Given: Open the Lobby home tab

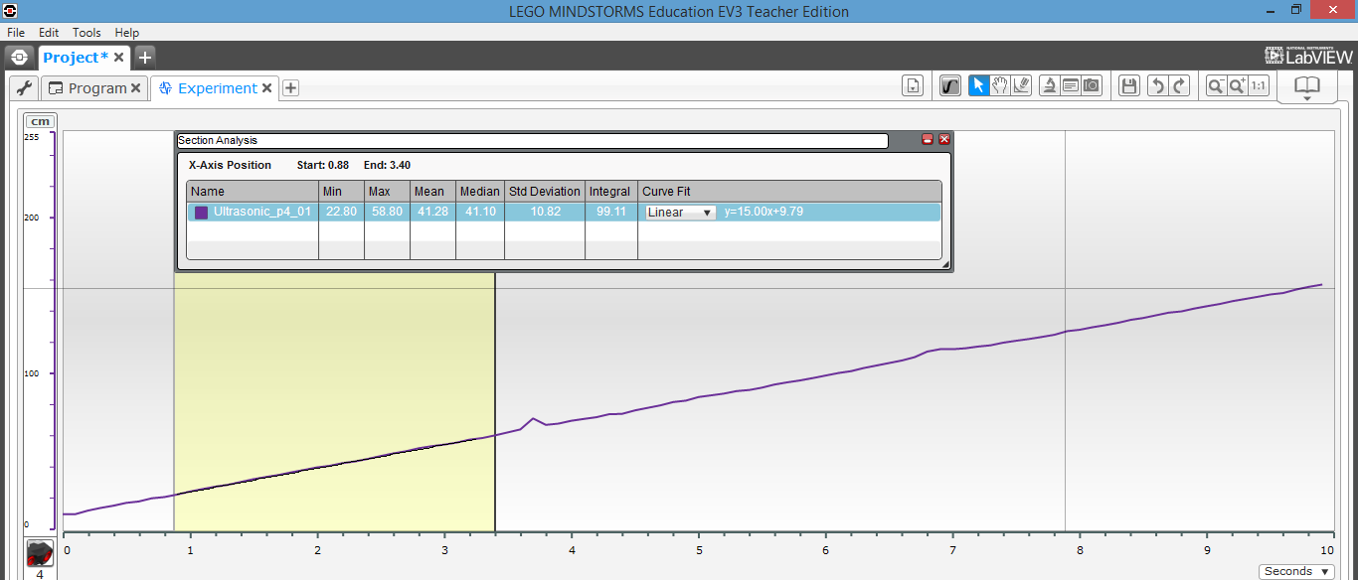Looking at the screenshot, I should click(19, 58).
